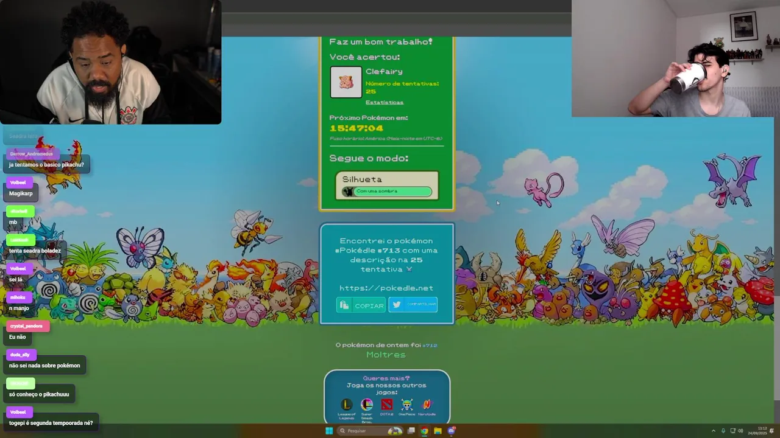Open the One Piece skull icon
780x438 pixels.
pos(407,405)
